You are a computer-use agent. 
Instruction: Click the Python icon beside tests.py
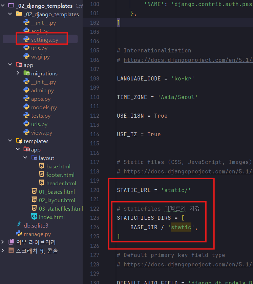click(x=26, y=115)
